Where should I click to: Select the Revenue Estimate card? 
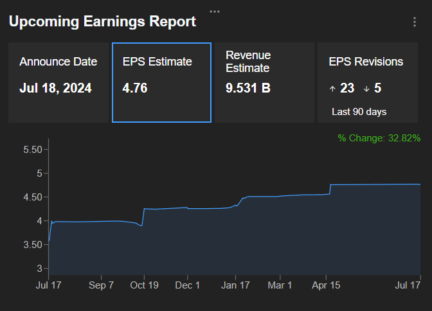coord(264,82)
